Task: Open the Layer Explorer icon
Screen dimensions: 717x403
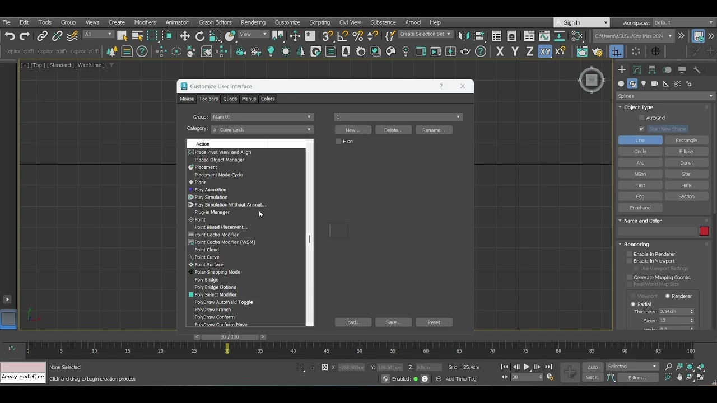Action: (x=511, y=36)
